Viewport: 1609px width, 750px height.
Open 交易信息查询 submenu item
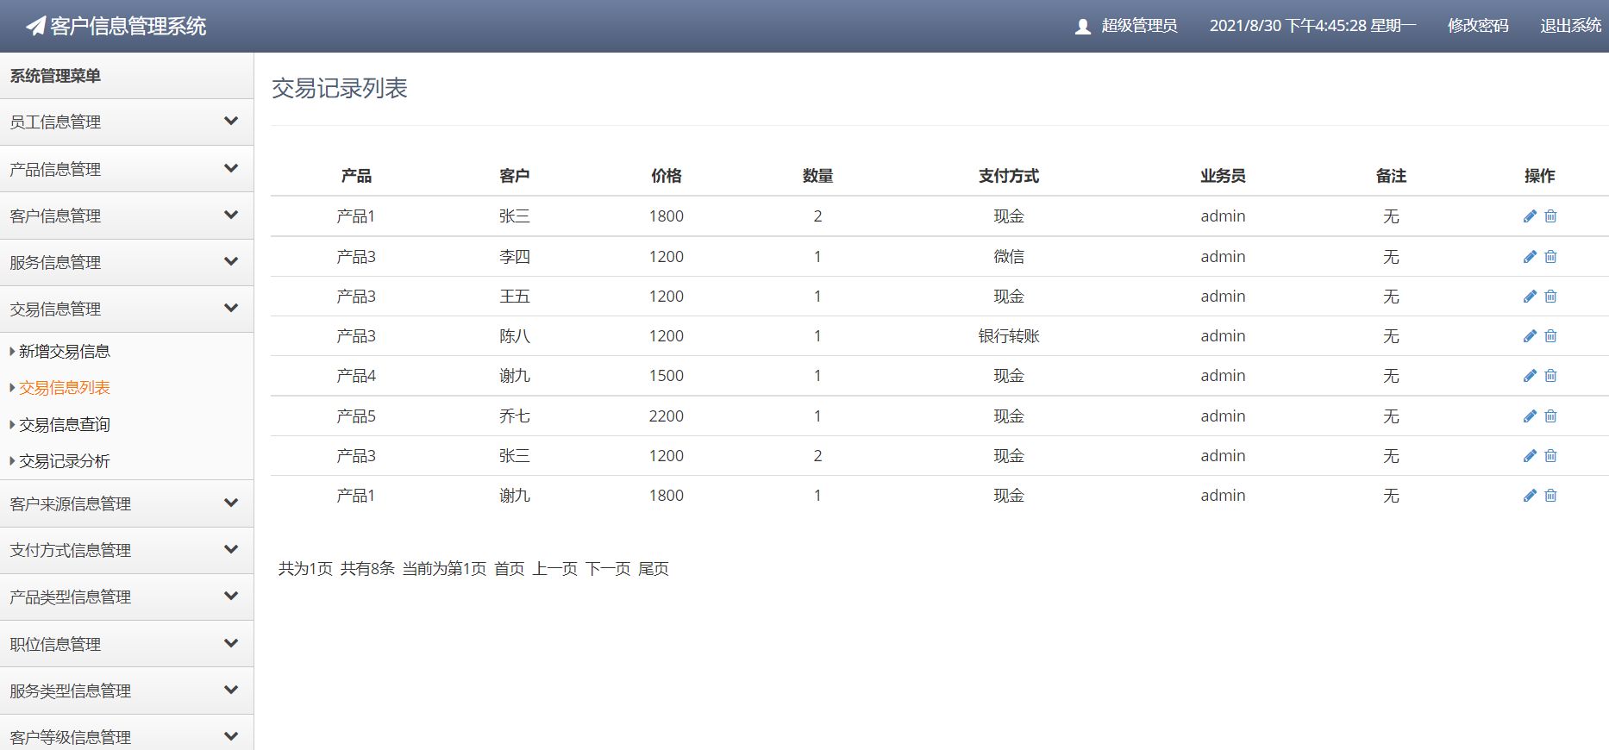(x=65, y=425)
